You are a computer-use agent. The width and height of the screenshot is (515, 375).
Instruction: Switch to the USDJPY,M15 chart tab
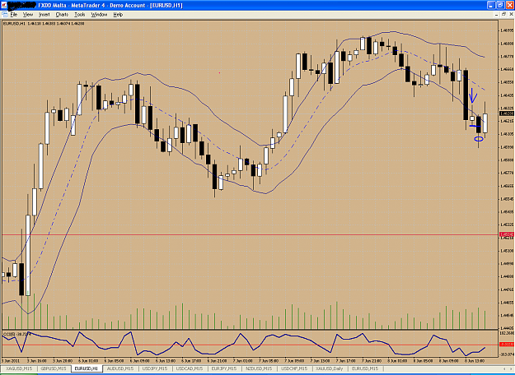click(x=154, y=368)
